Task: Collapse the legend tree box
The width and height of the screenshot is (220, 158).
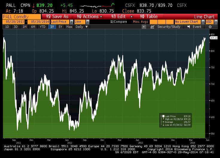Action: tap(161, 116)
